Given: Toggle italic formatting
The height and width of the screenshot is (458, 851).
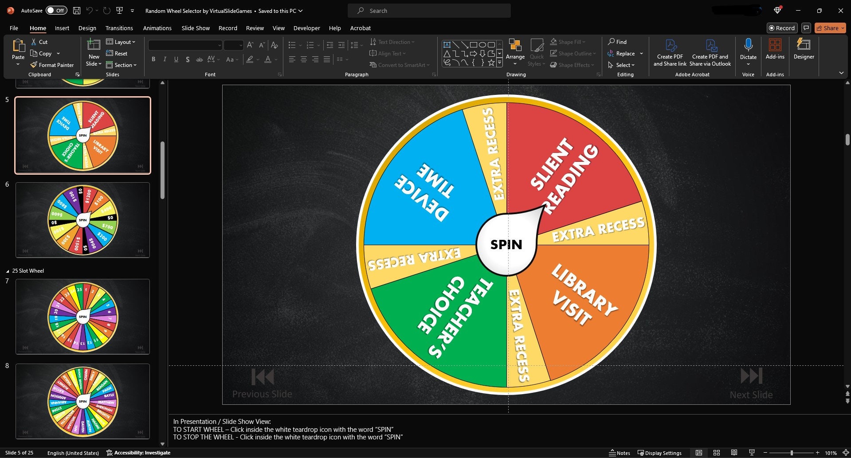Looking at the screenshot, I should [165, 59].
